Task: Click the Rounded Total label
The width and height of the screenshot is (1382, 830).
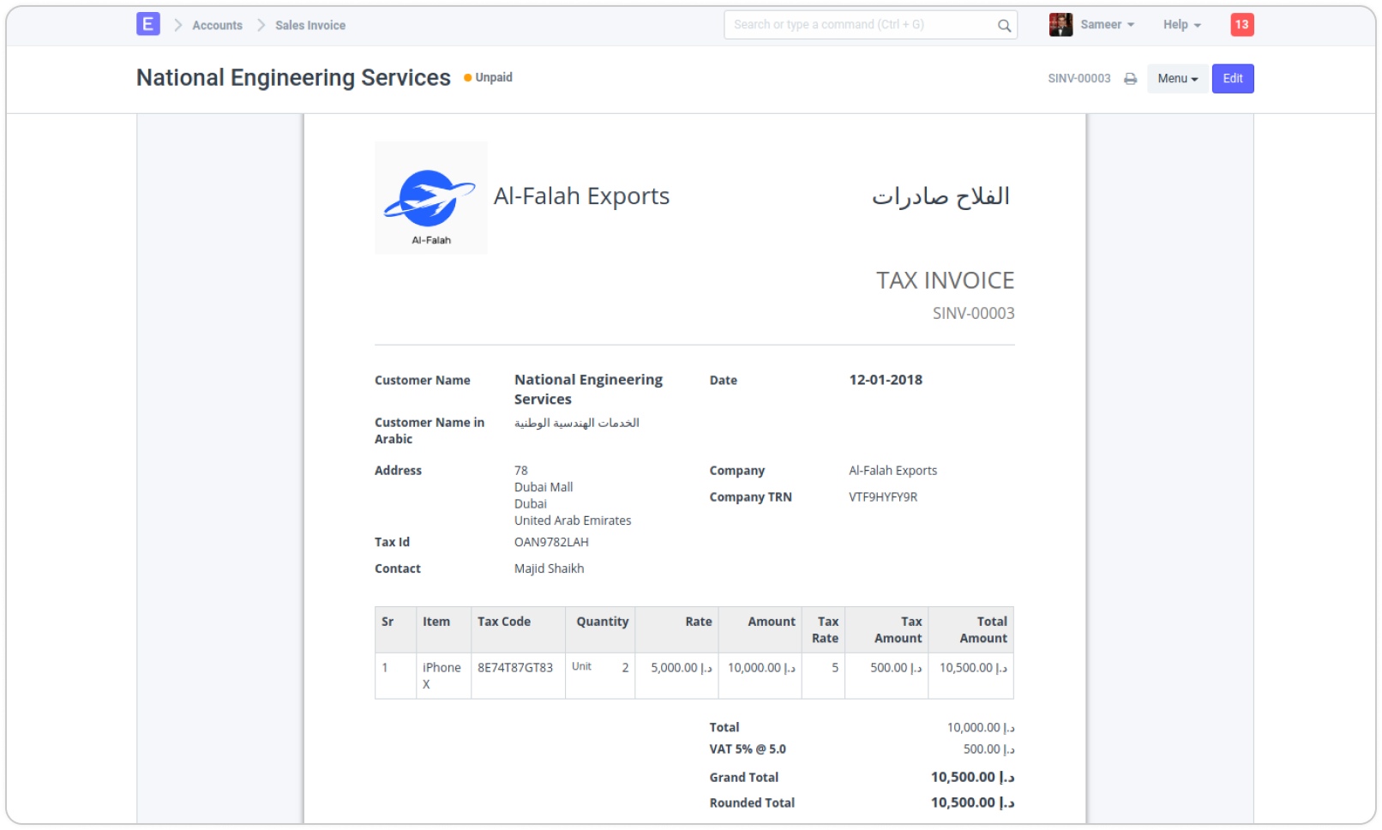Action: click(752, 803)
